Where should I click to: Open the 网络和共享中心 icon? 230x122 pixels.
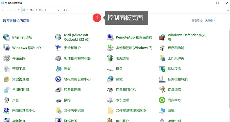click(x=7, y=110)
